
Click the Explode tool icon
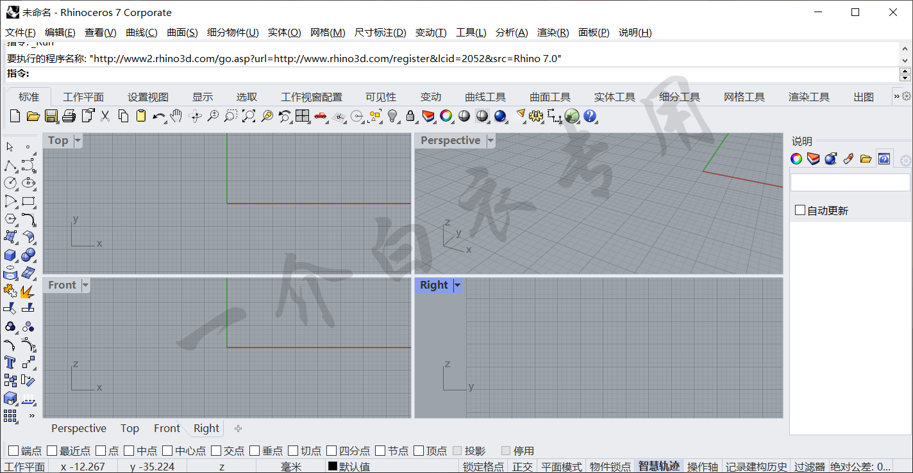point(28,291)
